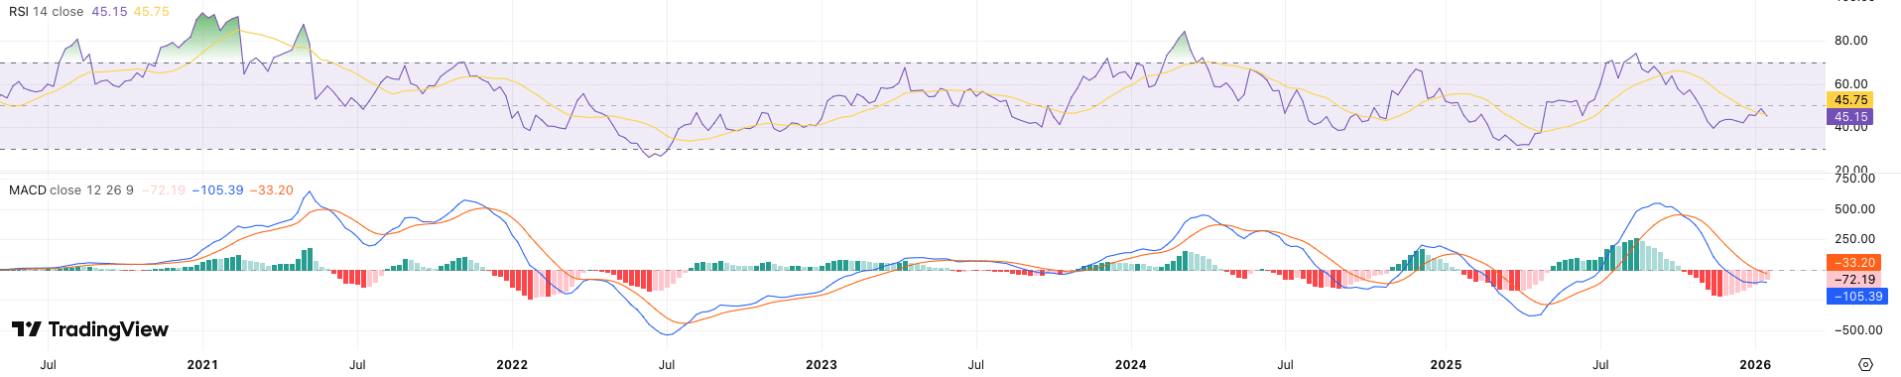1901x377 pixels.
Task: Click the 2022 label on time axis
Action: 512,364
